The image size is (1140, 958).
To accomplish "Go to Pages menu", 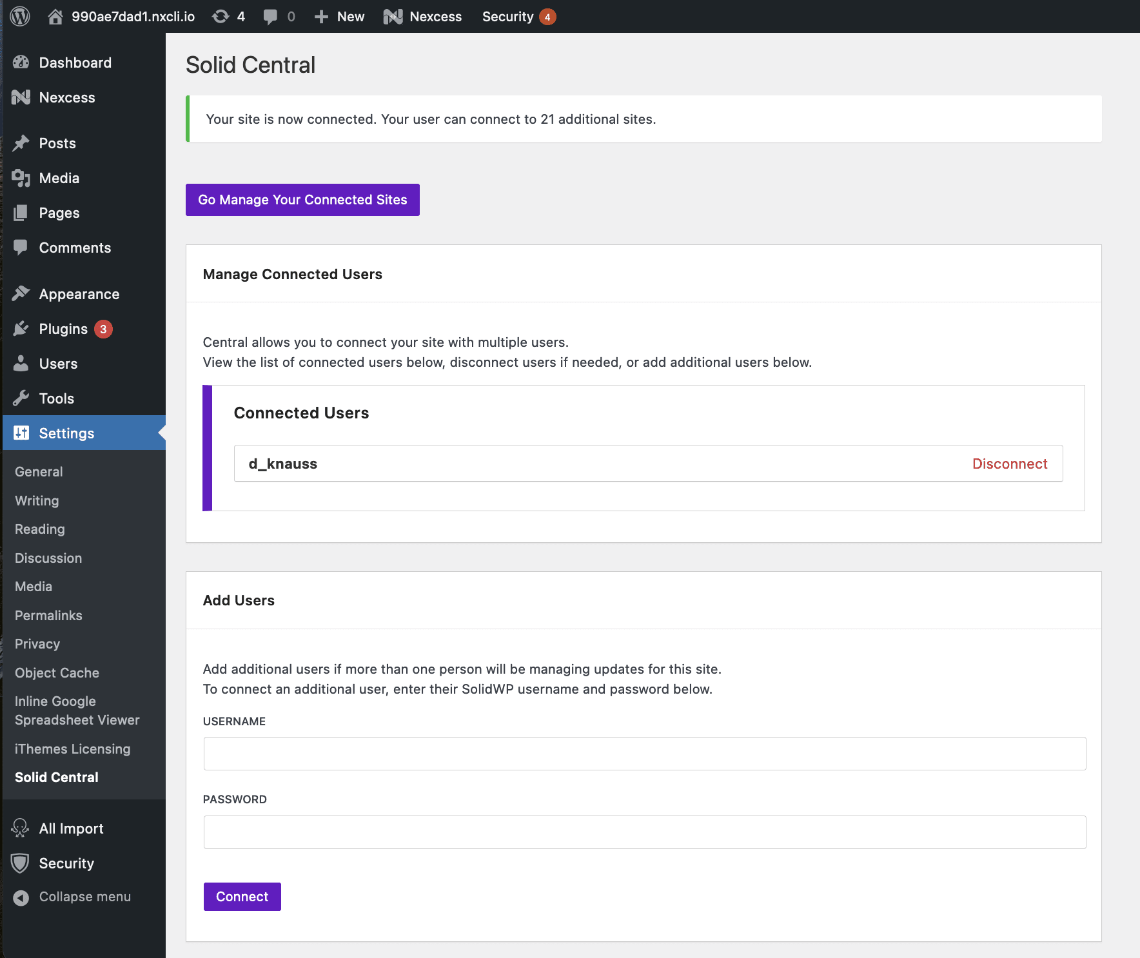I will click(59, 213).
